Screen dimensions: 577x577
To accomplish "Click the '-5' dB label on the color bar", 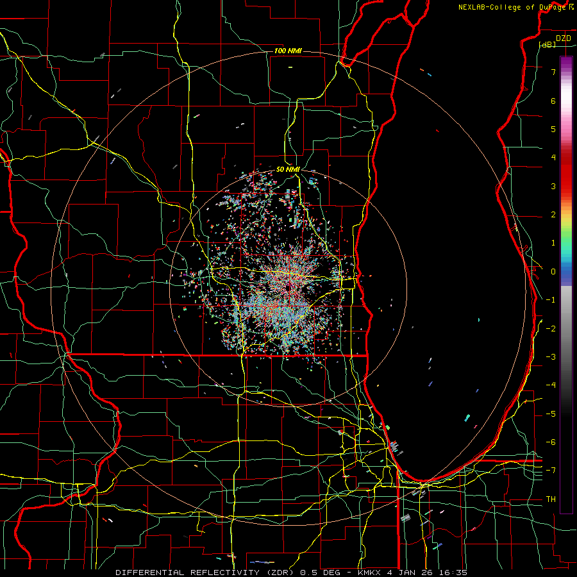I will pos(551,414).
